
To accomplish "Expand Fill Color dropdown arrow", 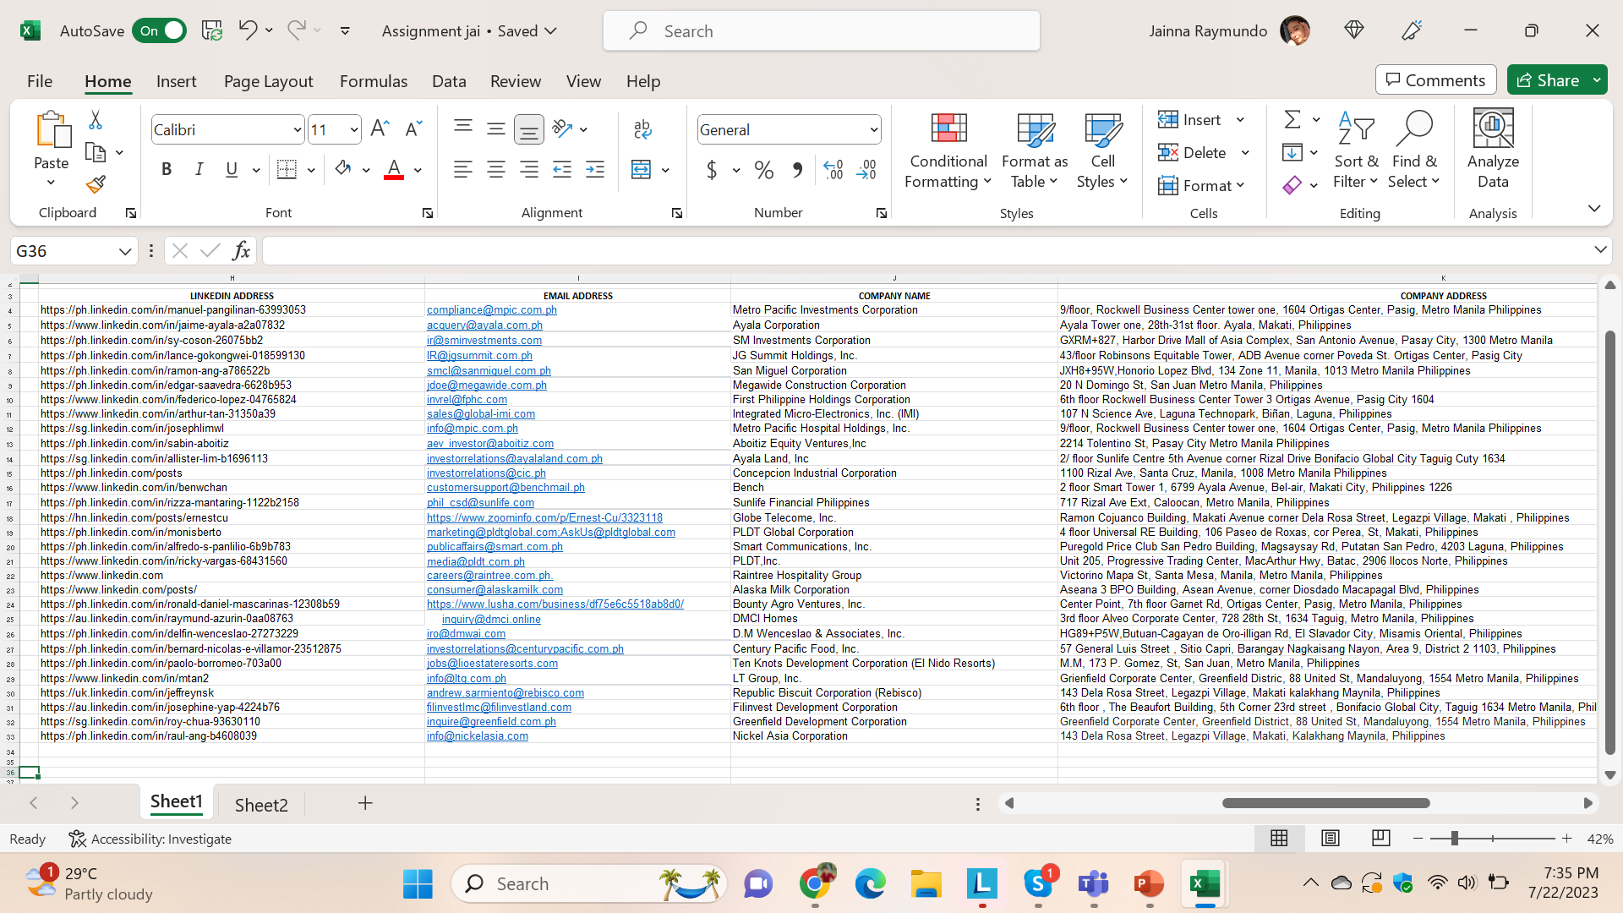I will coord(366,171).
